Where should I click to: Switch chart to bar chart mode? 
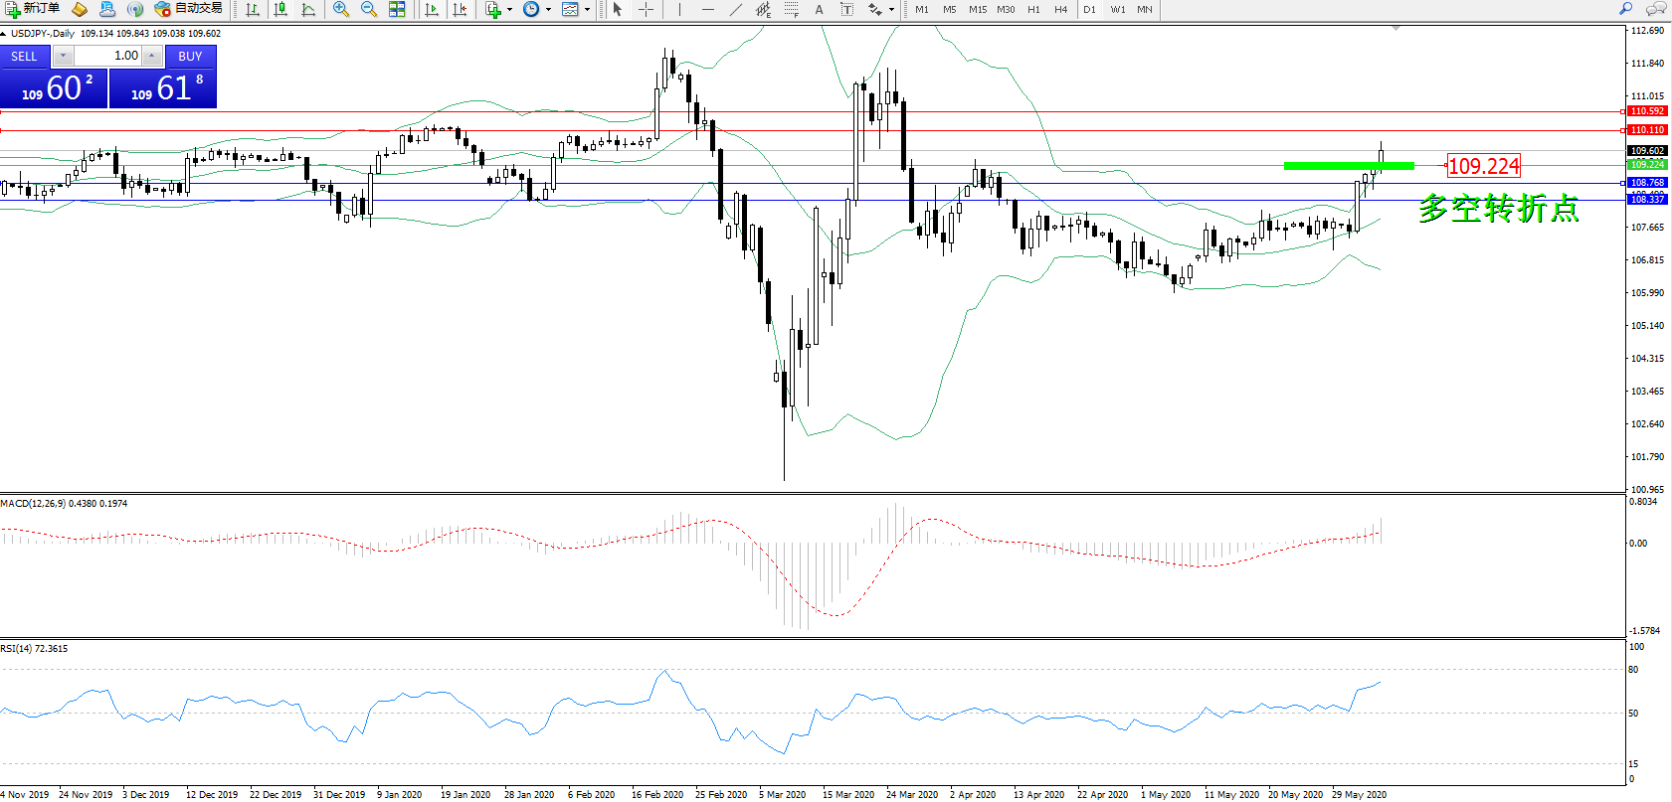pyautogui.click(x=253, y=9)
